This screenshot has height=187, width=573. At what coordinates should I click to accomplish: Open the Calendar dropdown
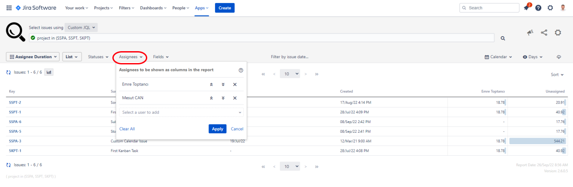pyautogui.click(x=498, y=57)
